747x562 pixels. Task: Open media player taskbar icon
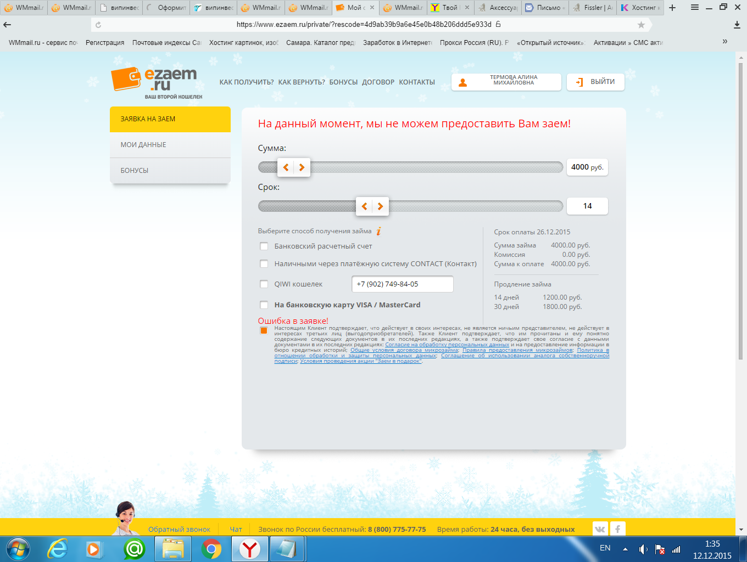(94, 549)
